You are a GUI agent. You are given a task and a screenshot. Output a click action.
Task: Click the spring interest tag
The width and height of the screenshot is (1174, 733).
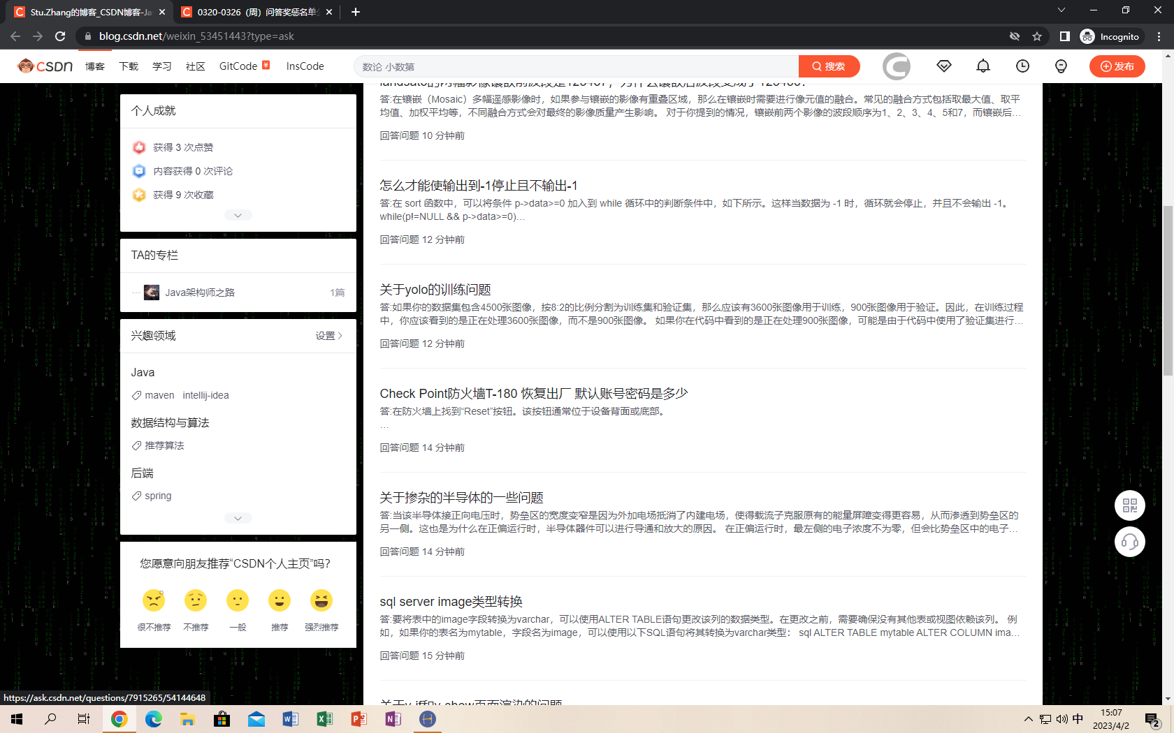point(158,496)
